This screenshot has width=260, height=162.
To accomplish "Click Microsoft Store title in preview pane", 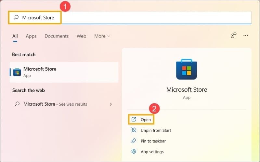I will (187, 90).
